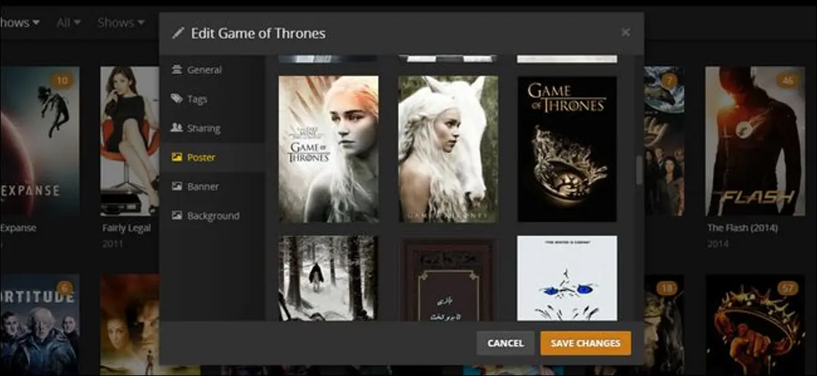Pick the white poster with blue eyes

coord(567,278)
